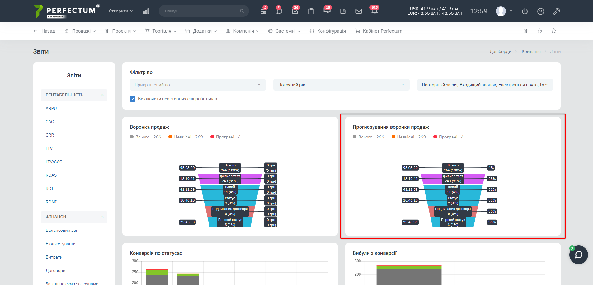
Task: Open the mail envelope icon
Action: coord(359,11)
